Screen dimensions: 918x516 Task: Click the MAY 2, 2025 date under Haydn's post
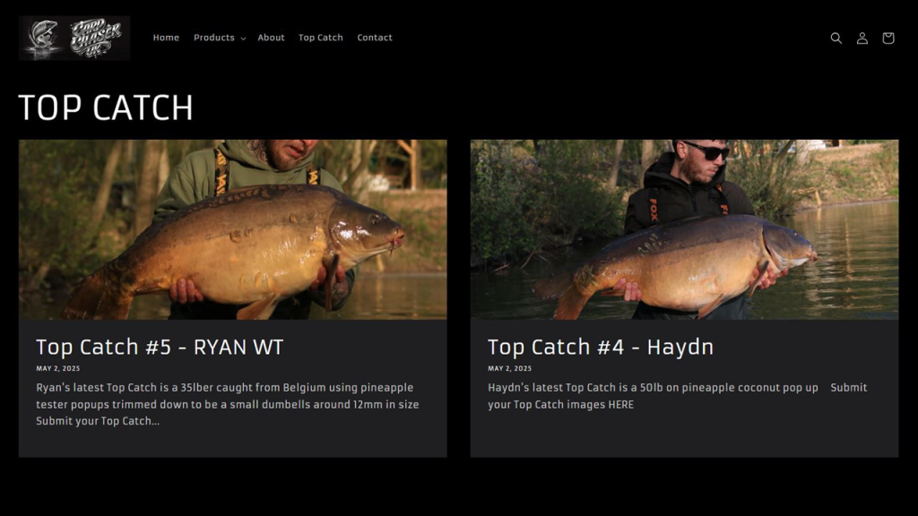tap(510, 368)
